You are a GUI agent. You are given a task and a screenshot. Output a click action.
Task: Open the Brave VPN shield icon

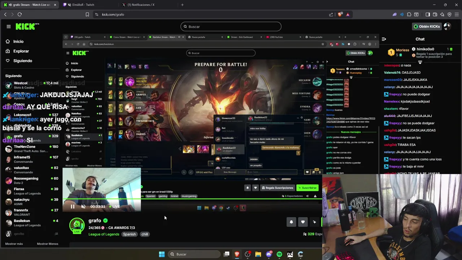pos(449,14)
